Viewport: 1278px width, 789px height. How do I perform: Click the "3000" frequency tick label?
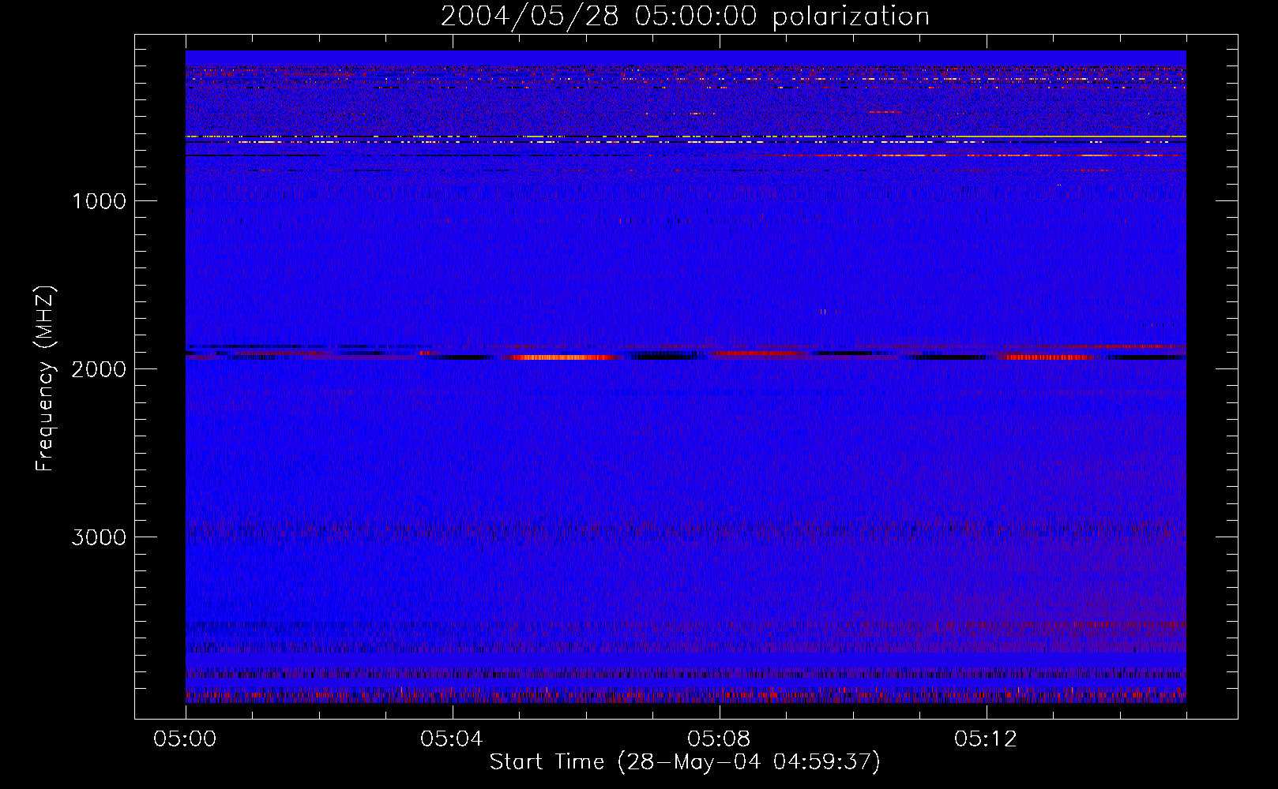coord(99,537)
